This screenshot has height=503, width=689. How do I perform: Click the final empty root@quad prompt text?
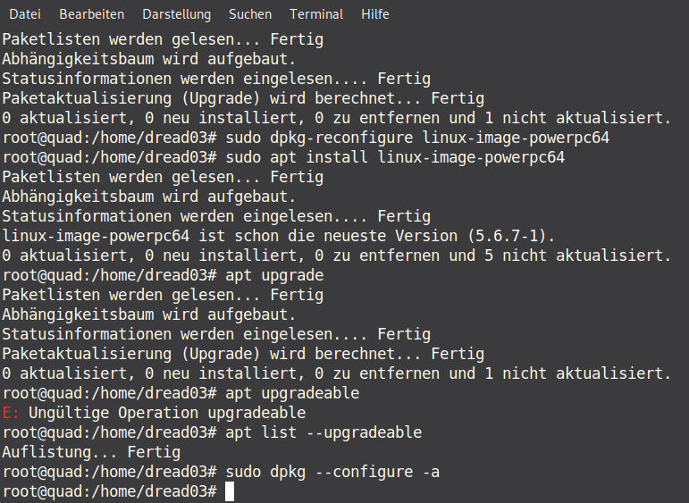(109, 491)
